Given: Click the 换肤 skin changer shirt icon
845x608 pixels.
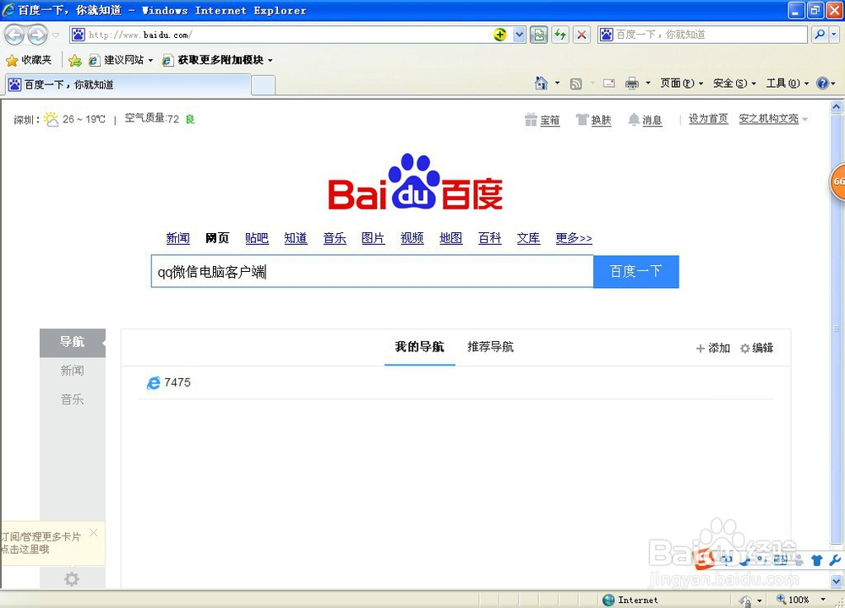Looking at the screenshot, I should (587, 120).
